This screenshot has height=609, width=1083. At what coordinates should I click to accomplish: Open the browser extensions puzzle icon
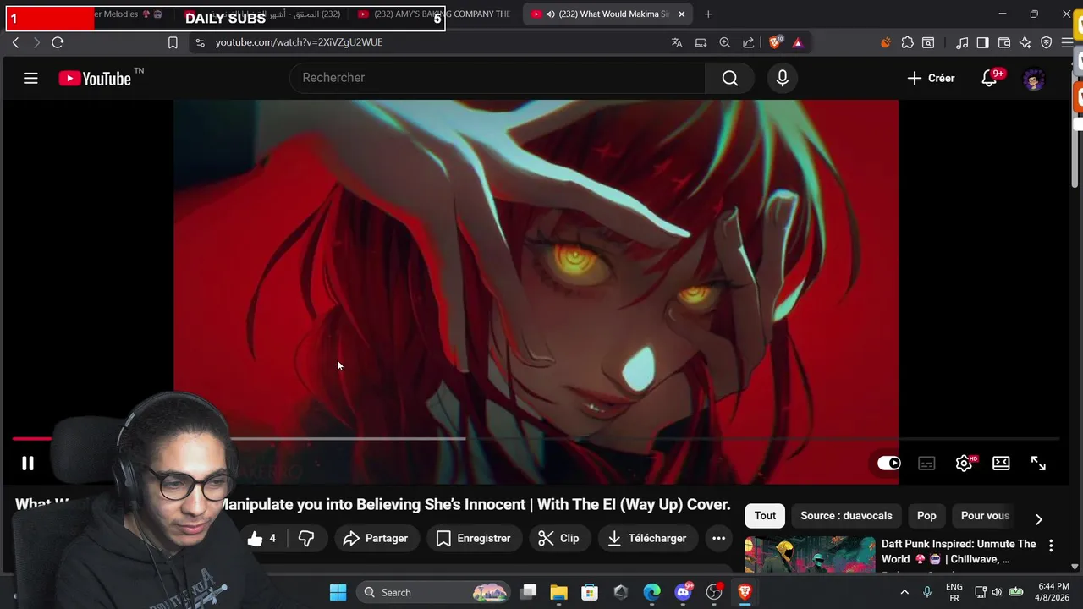point(908,42)
